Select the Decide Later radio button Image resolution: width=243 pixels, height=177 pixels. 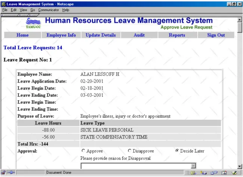coord(177,150)
